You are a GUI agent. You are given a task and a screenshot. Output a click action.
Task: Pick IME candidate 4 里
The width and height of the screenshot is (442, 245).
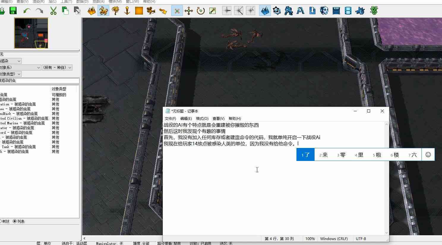359,155
